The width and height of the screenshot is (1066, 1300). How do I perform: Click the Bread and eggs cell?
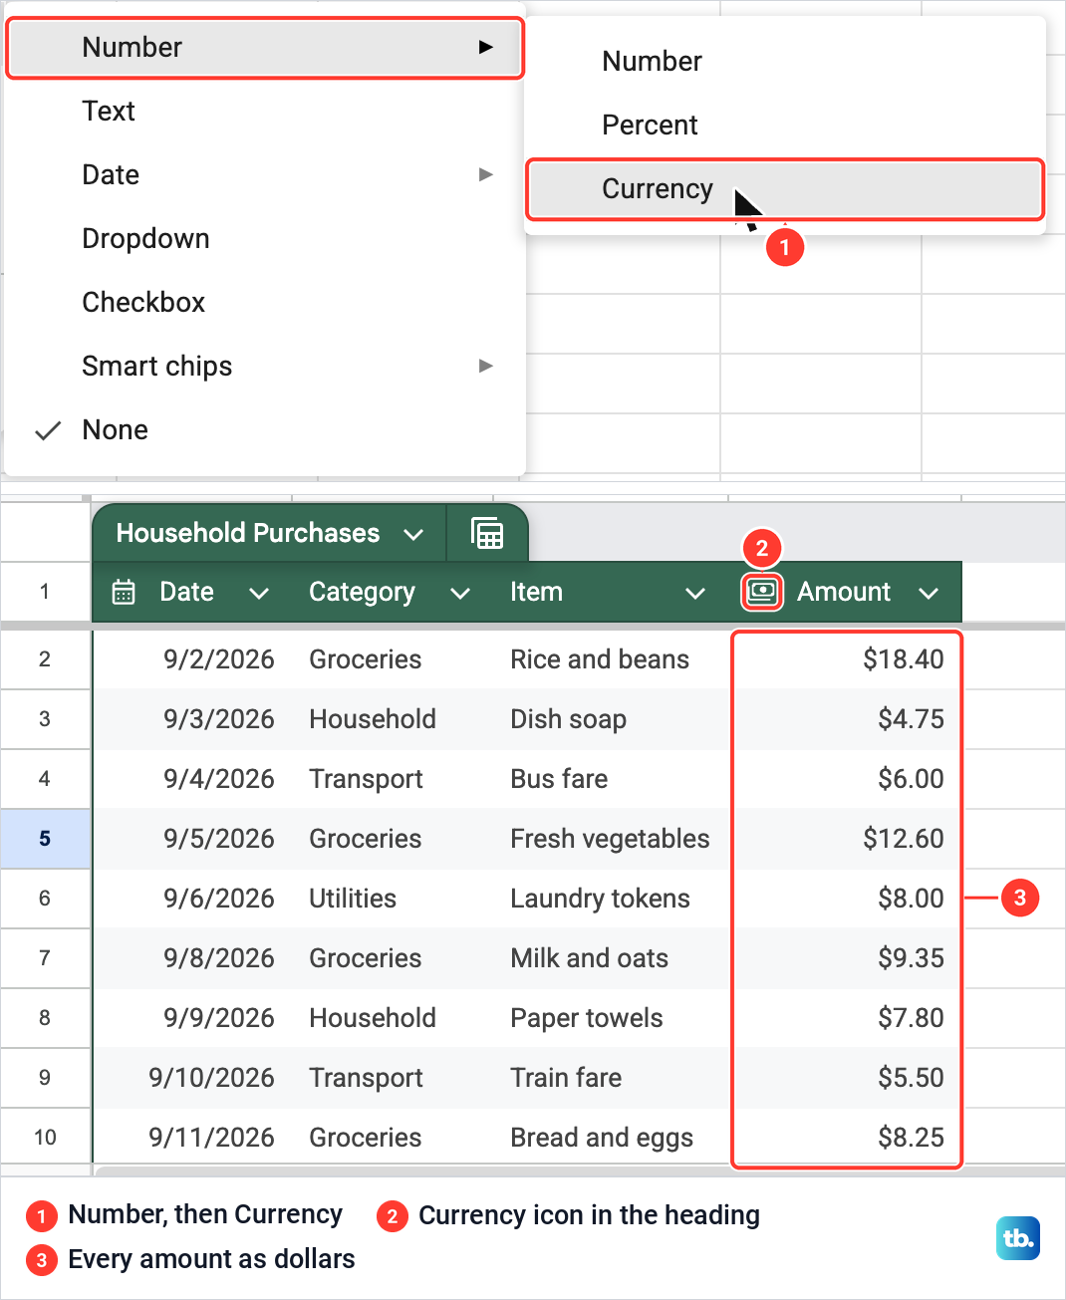613,1138
